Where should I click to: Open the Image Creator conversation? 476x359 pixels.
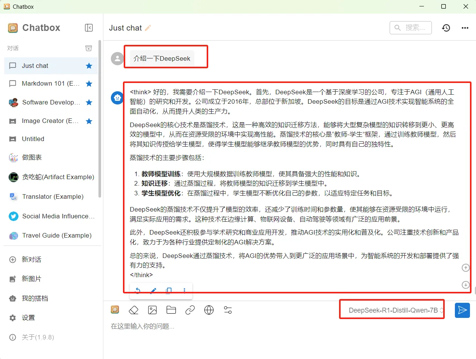51,121
